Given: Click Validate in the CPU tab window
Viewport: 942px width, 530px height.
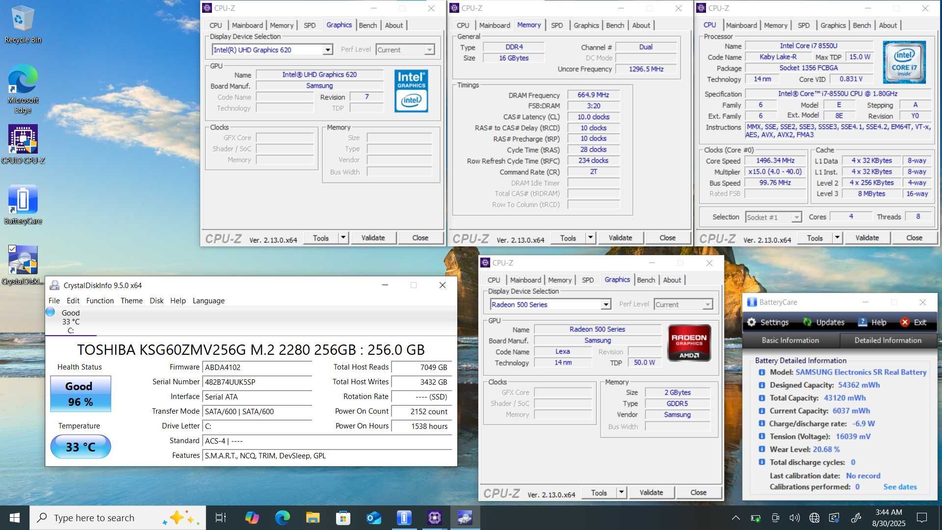Looking at the screenshot, I should click(867, 238).
